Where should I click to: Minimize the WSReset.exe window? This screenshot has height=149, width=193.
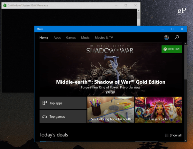click(x=116, y=5)
